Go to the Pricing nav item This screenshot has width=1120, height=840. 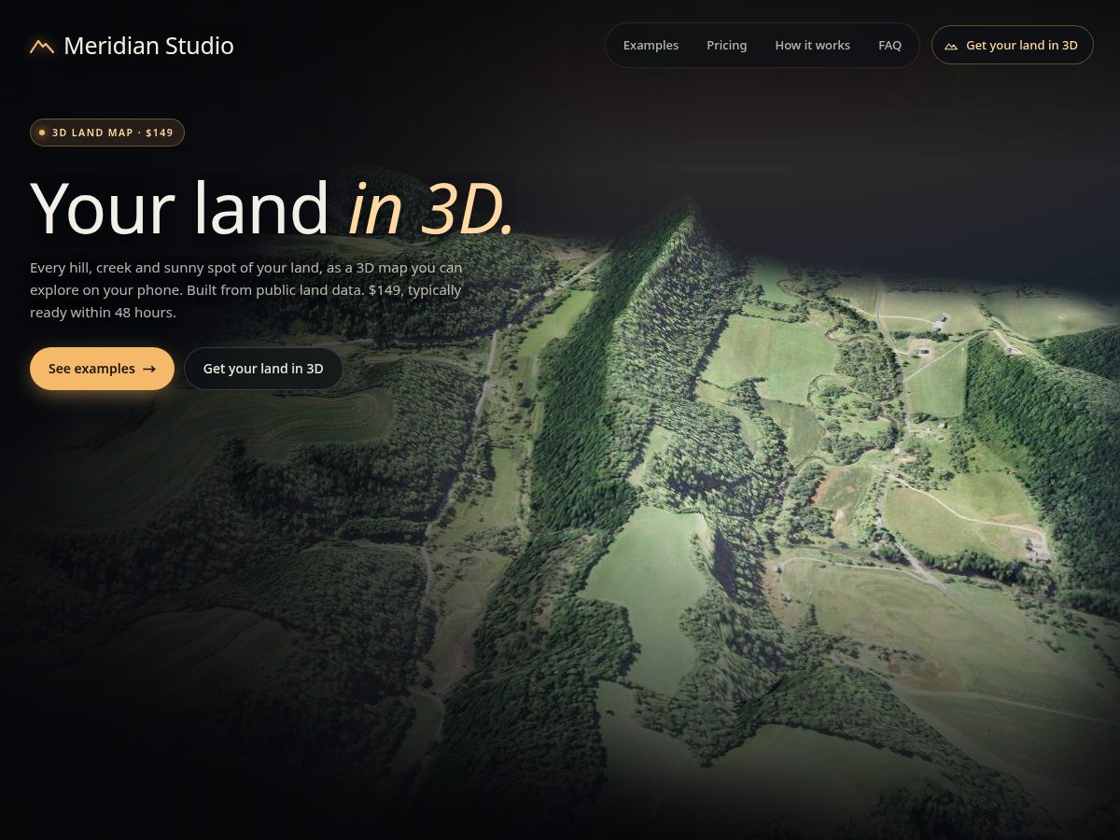pos(726,45)
